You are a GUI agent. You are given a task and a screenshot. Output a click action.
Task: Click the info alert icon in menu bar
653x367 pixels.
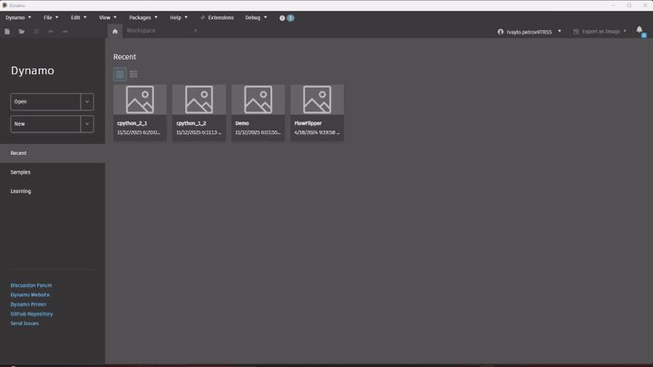click(x=282, y=17)
